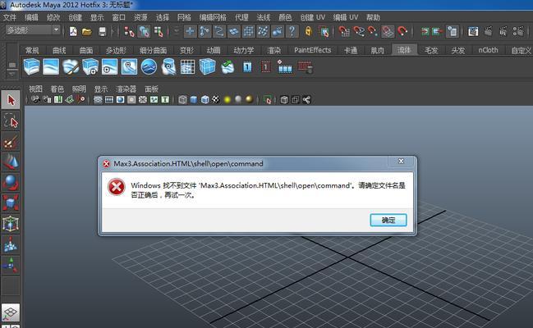The image size is (533, 328).
Task: Click the 3D container with emitter shelf icon
Action: [x=90, y=66]
